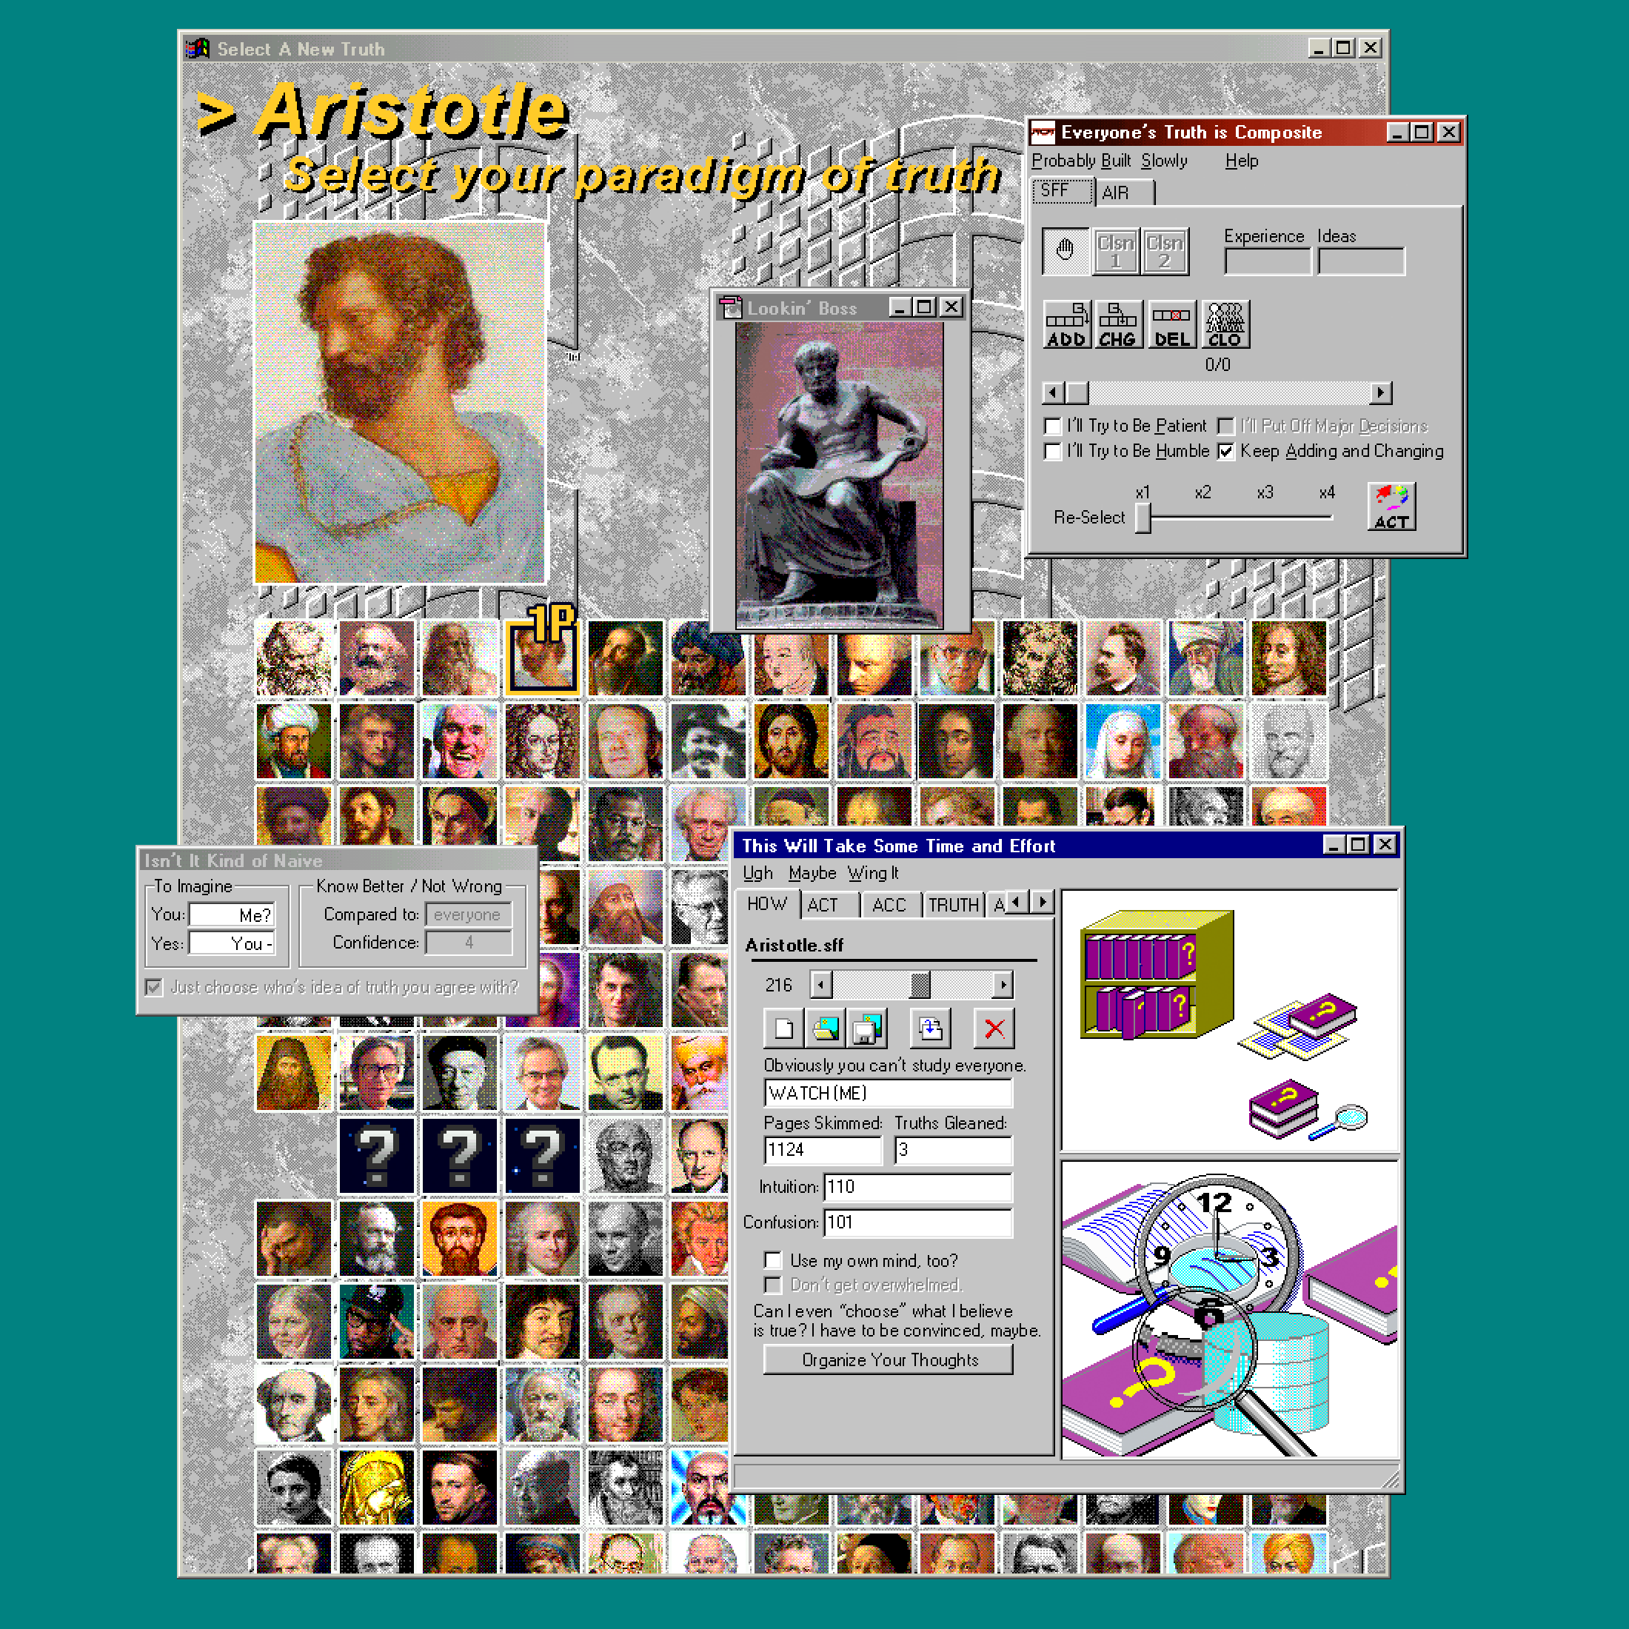This screenshot has width=1629, height=1629.
Task: Click the Confusion field
Action: coord(918,1222)
